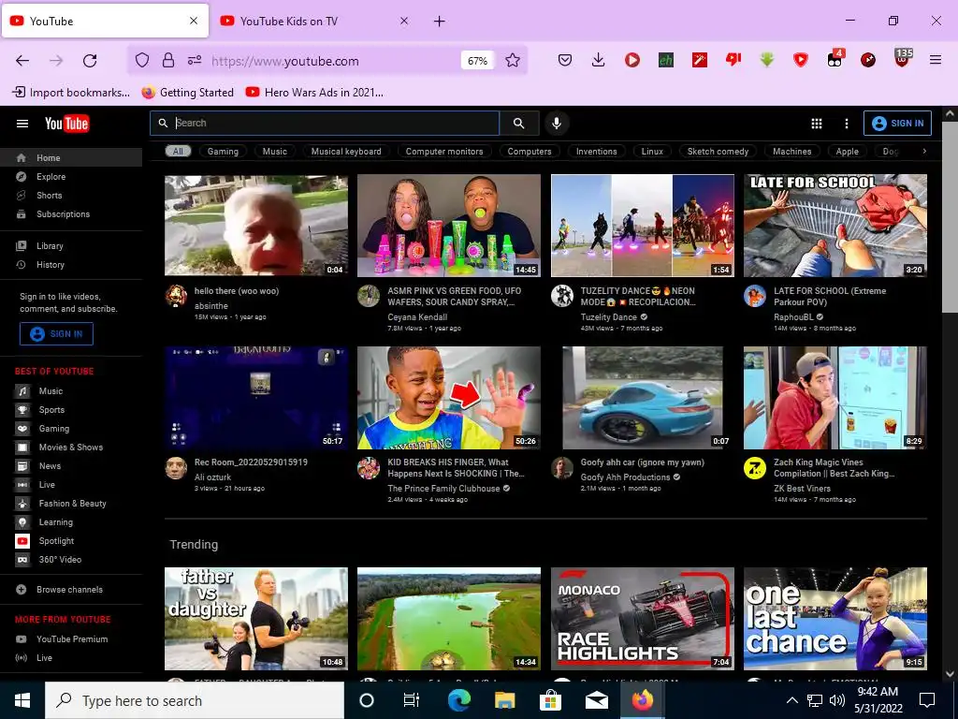Open the hello there (woo woo) video thumbnail
The width and height of the screenshot is (958, 719).
point(256,226)
